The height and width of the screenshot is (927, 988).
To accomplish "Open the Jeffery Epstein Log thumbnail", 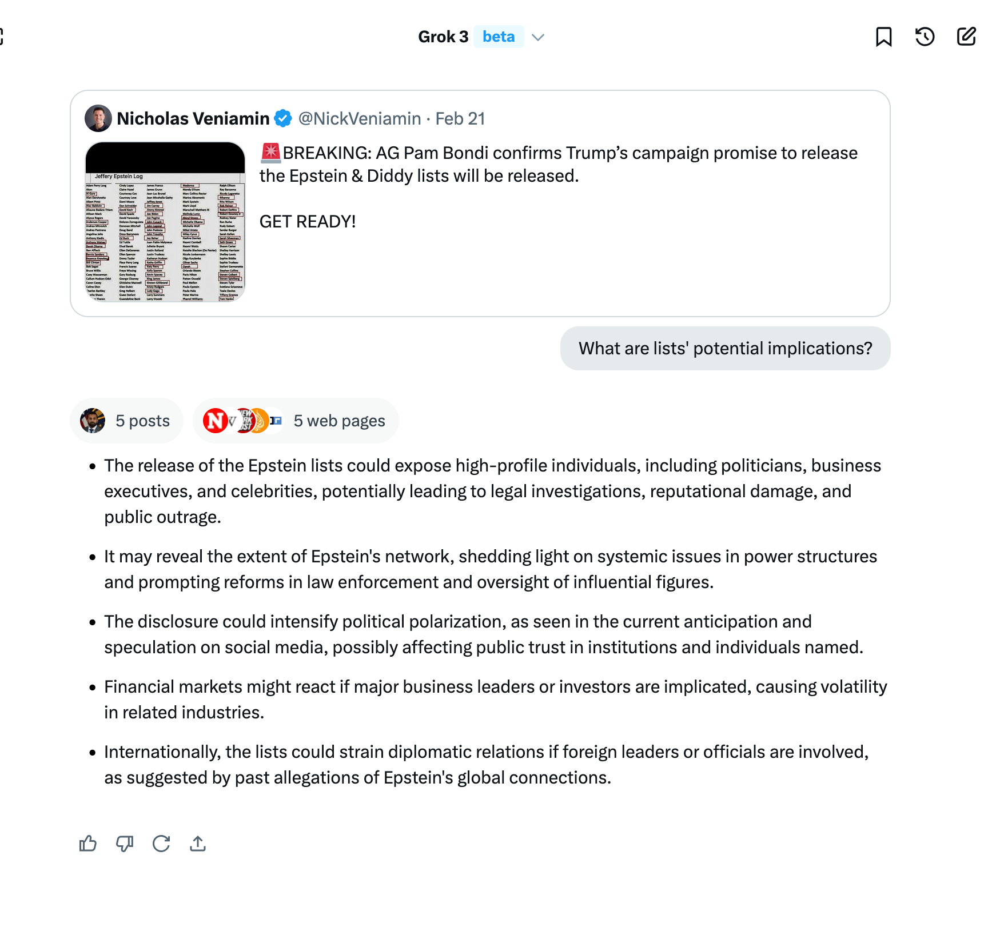I will (165, 222).
